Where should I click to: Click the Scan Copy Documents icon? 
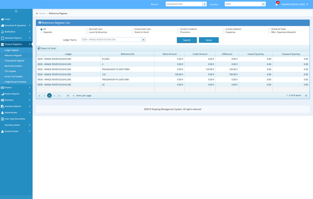pyautogui.click(x=2, y=119)
